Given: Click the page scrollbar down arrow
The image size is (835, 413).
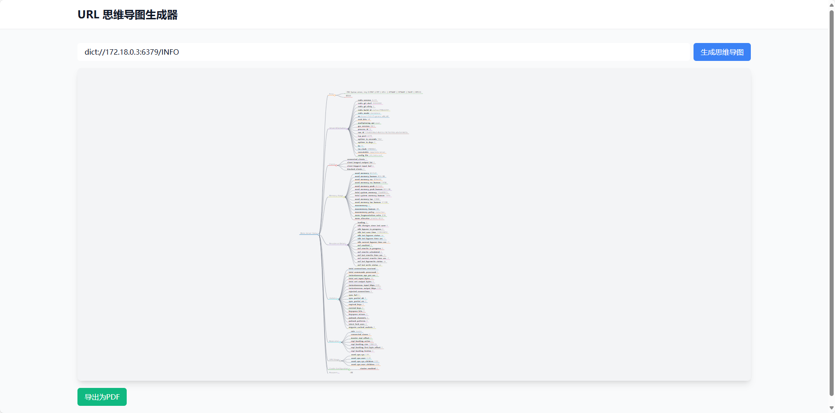Looking at the screenshot, I should point(831,408).
